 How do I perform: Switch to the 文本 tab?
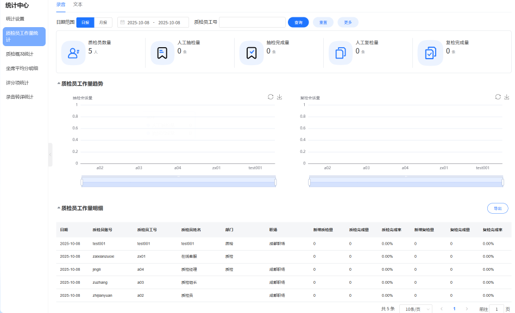click(78, 4)
